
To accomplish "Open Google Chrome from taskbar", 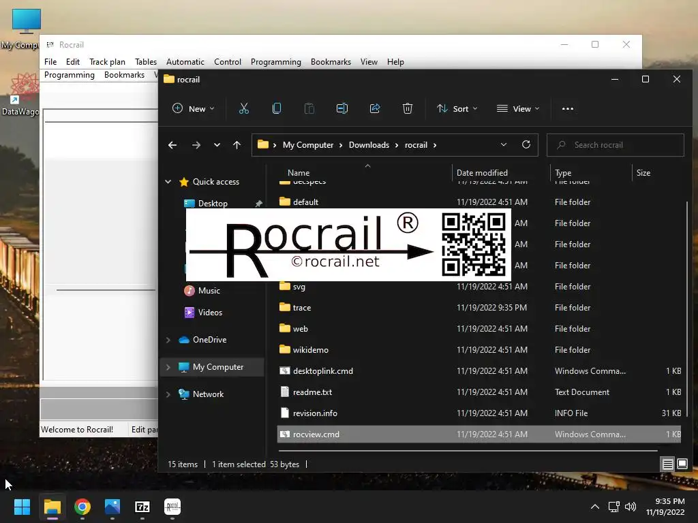I will tap(82, 507).
